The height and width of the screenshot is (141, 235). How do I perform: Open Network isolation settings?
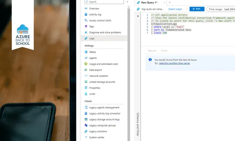[x=99, y=76]
